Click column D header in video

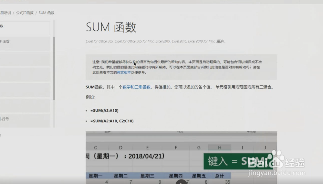(x=121, y=148)
